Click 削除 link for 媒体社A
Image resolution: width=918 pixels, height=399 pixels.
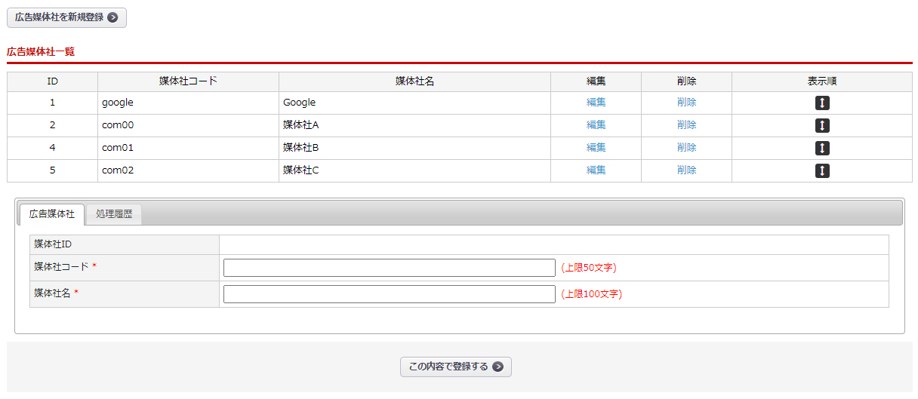pos(686,125)
